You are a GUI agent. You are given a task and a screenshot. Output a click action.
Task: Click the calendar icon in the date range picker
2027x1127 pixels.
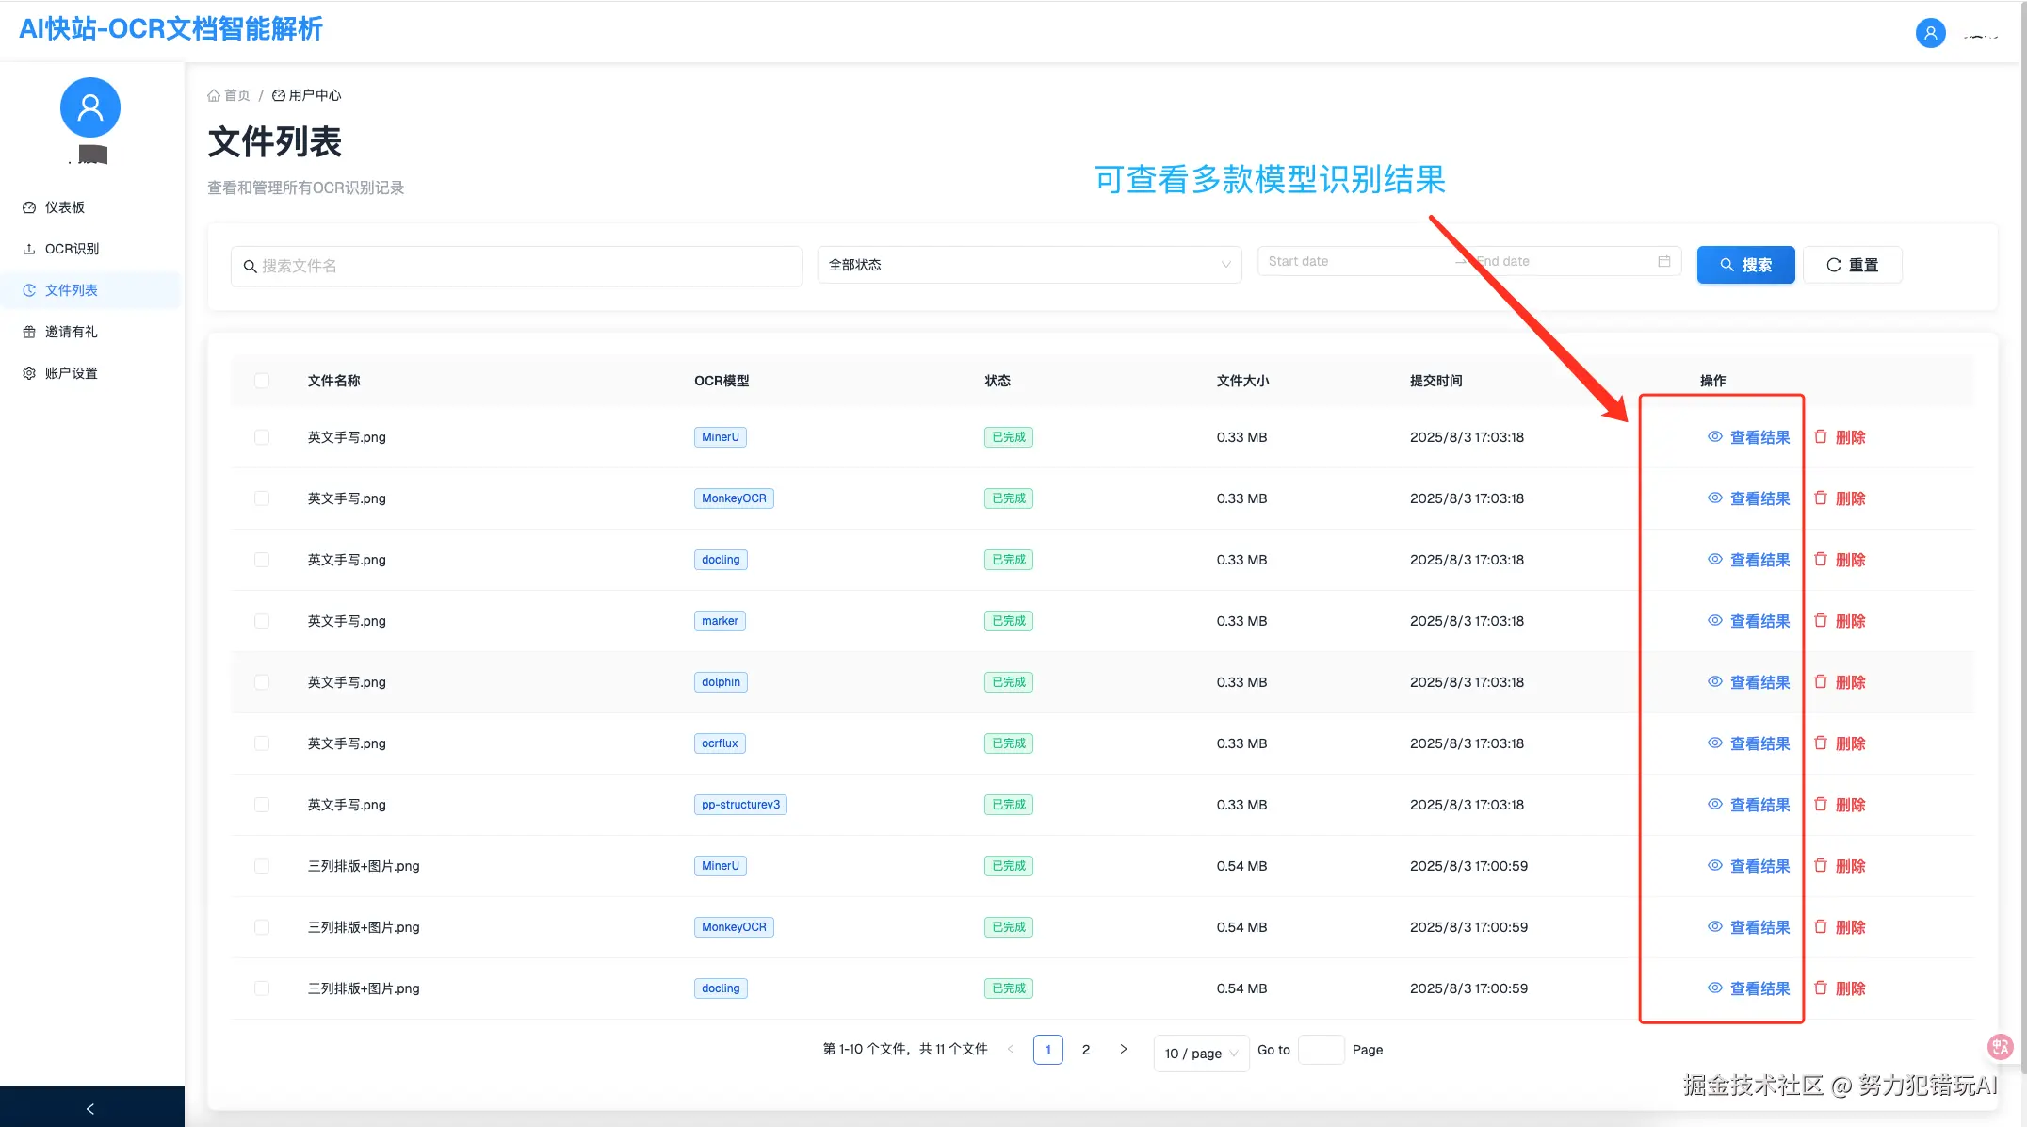click(x=1663, y=261)
